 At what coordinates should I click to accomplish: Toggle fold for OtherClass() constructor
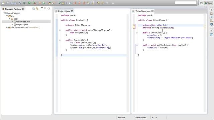137,33
